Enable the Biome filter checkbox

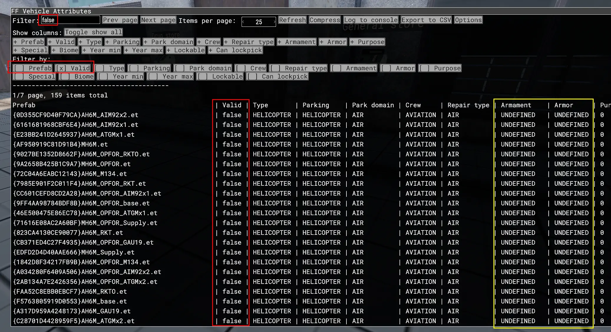(x=76, y=76)
